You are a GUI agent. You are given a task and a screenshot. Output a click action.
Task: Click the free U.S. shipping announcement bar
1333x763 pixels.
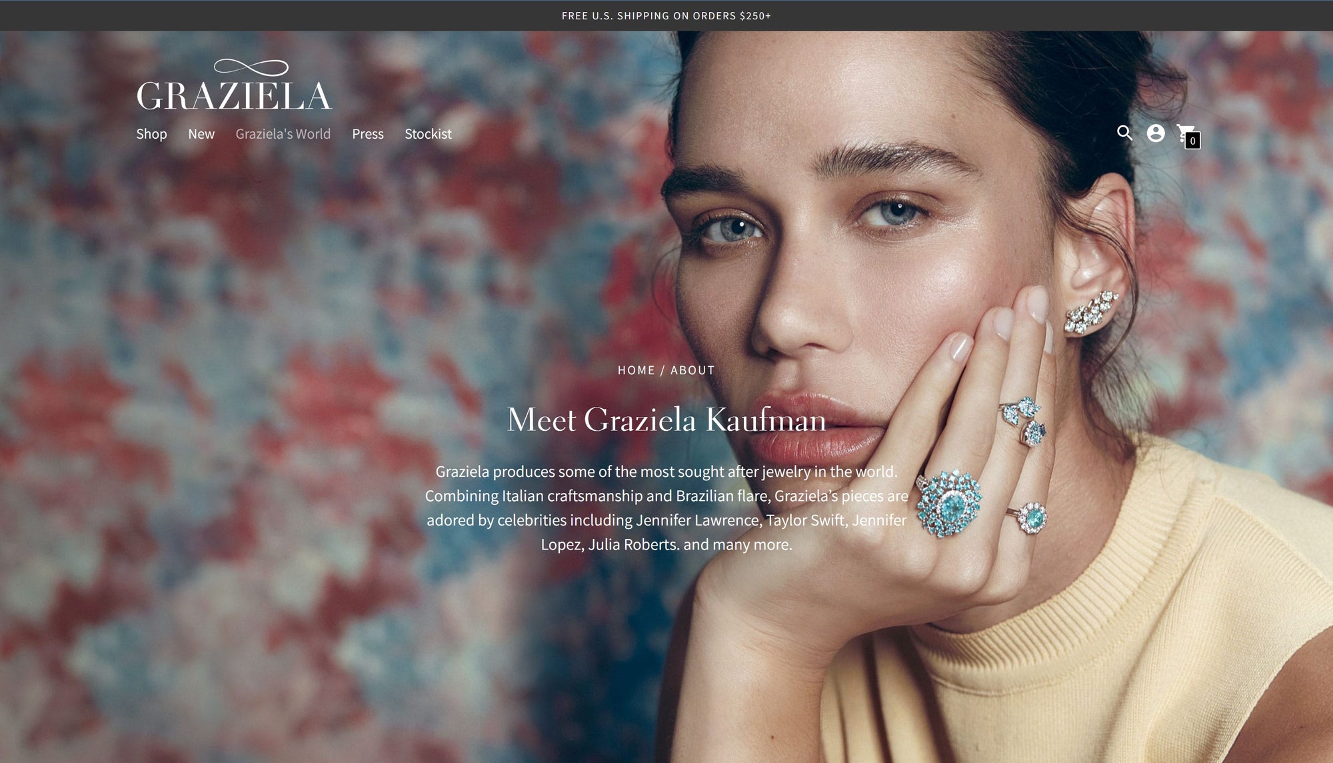666,15
